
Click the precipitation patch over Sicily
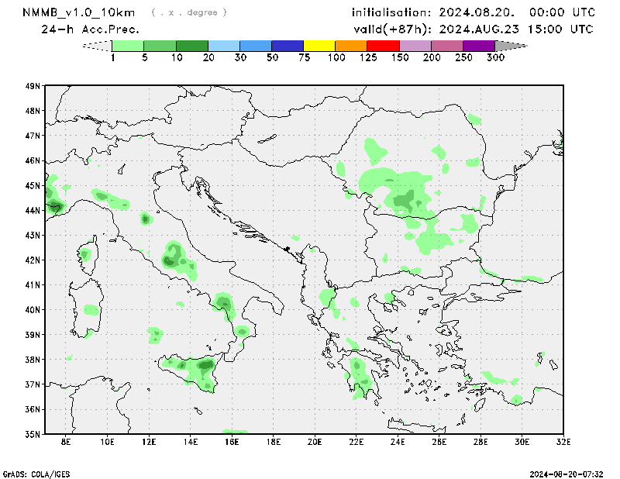coord(198,370)
